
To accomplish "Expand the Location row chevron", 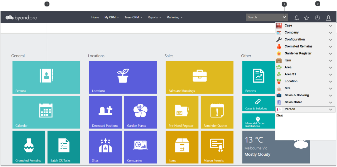I will [331, 82].
